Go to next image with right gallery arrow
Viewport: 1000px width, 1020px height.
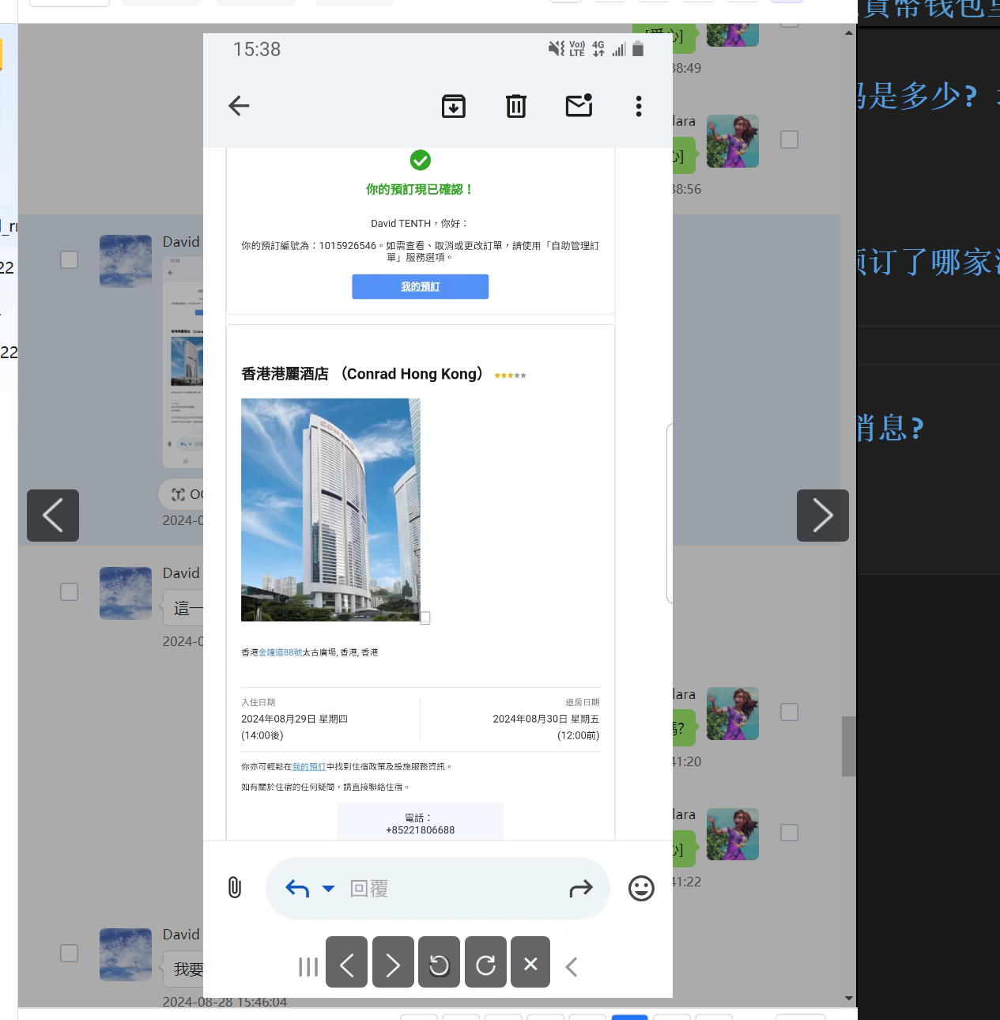pos(823,516)
